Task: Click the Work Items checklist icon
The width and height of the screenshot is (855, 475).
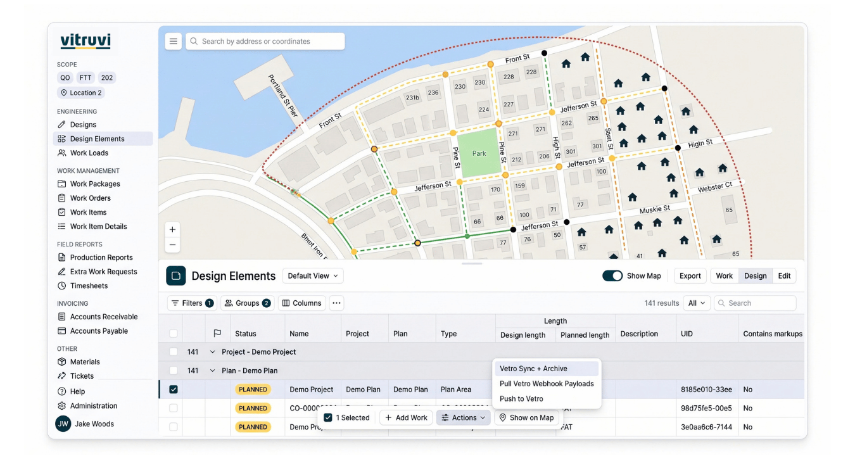Action: tap(61, 212)
